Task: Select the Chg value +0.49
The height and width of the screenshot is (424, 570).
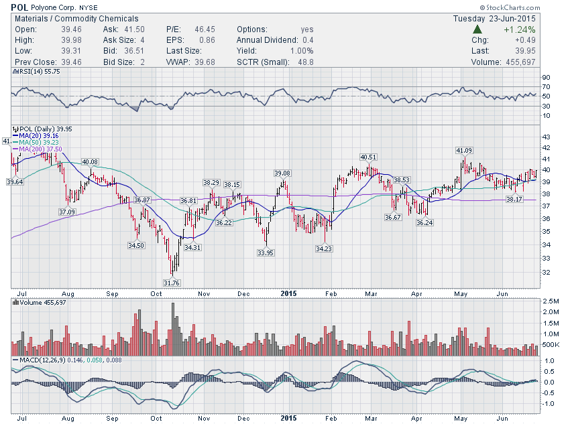Action: coord(525,40)
